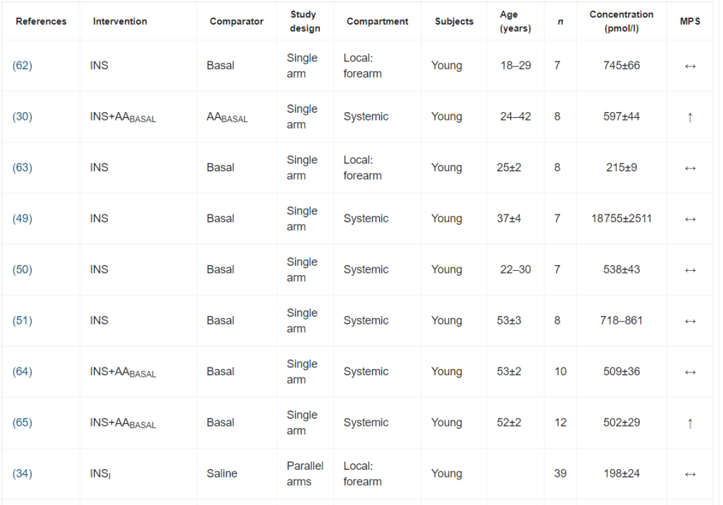Select the Parallel arms study design cell
Screen dimensions: 723x505
click(305, 473)
